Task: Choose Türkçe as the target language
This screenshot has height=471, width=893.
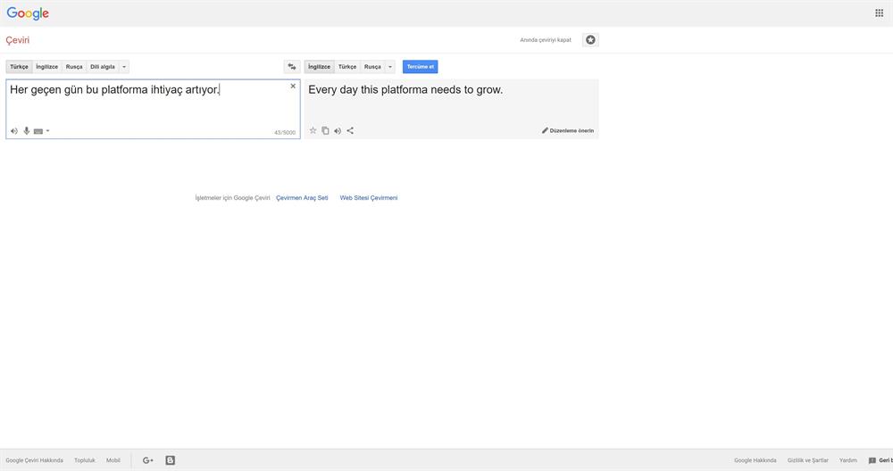Action: click(347, 67)
